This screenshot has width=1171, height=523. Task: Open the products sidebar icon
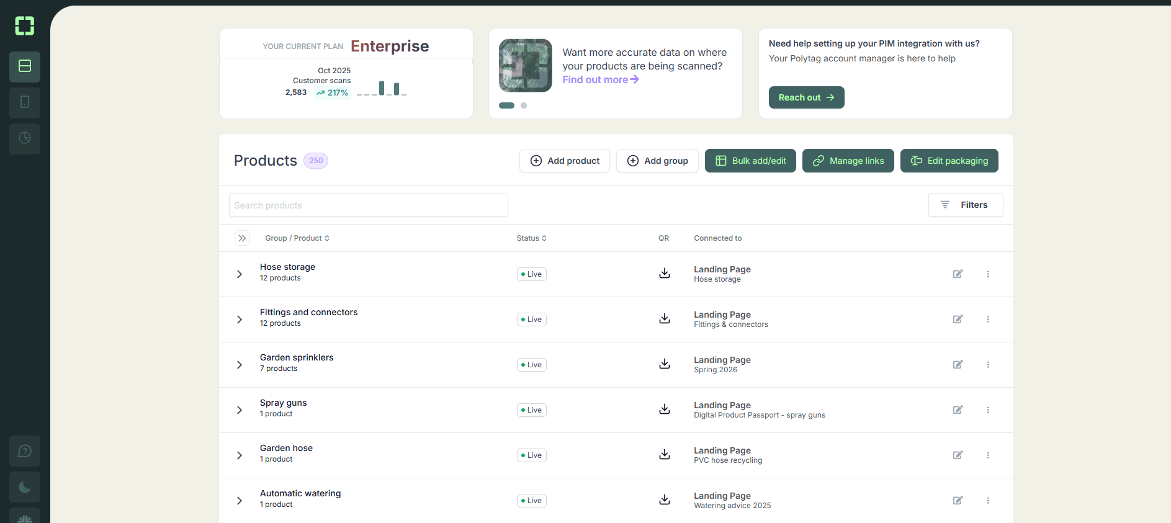click(25, 66)
